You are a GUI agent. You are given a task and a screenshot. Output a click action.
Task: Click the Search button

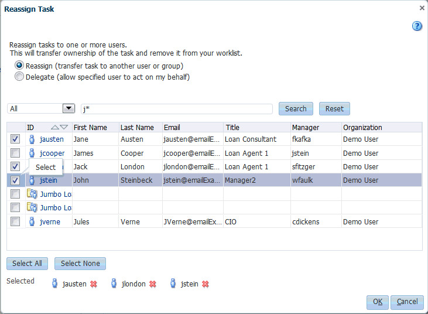[296, 109]
